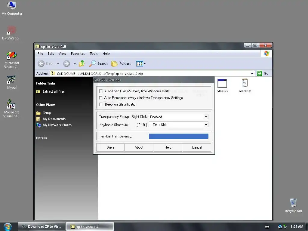Viewport: 308px width, 231px height.
Task: Click xp-to-vista-1.0 taskbar button
Action: [x=90, y=227]
